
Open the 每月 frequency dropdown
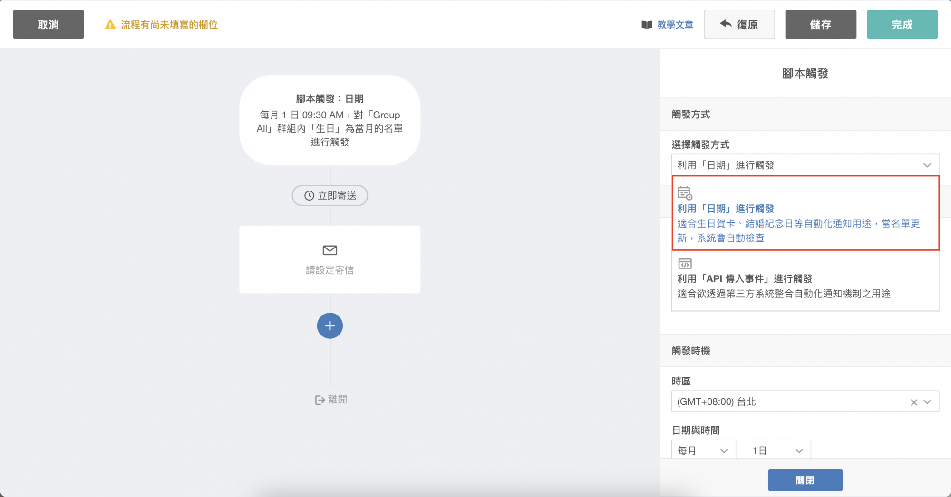click(x=704, y=450)
